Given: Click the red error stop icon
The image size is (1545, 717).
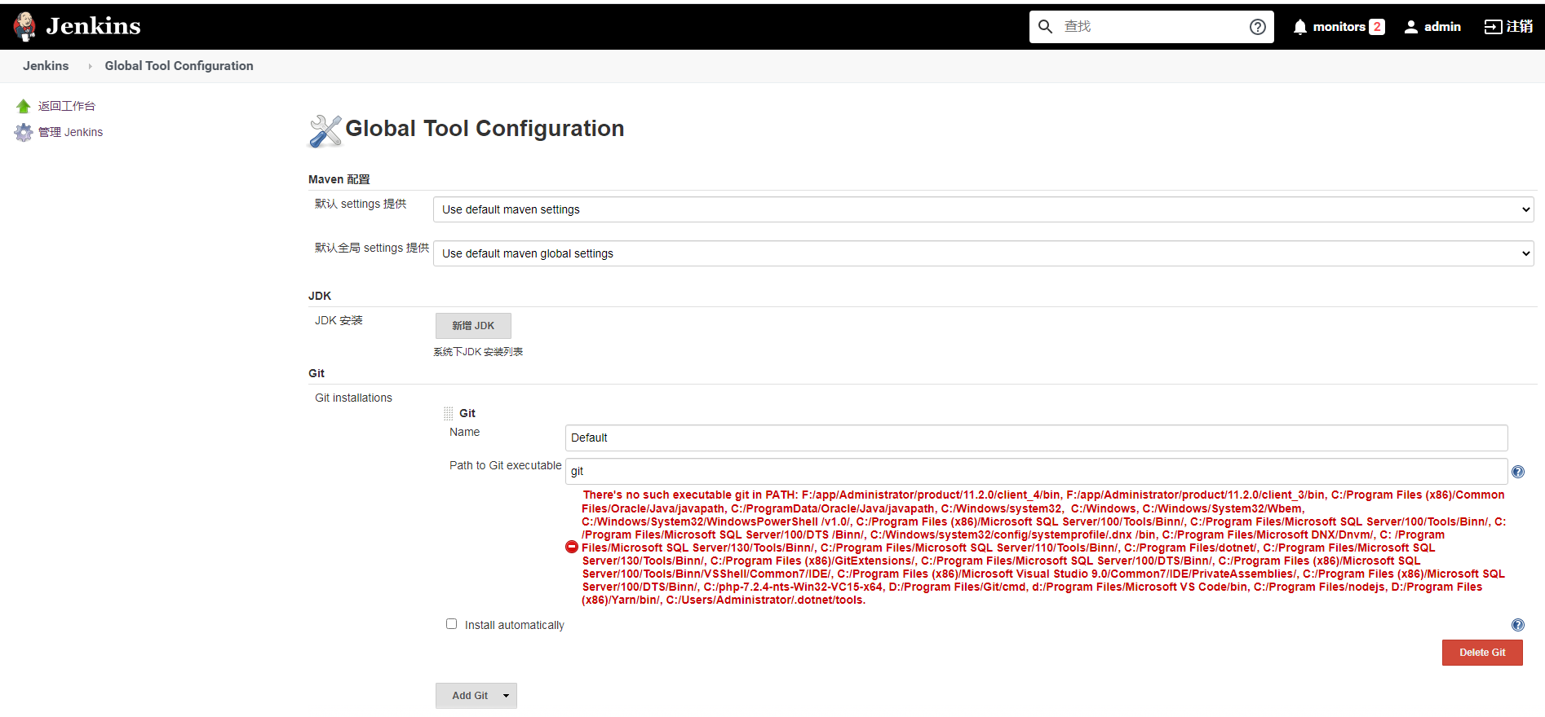Looking at the screenshot, I should click(x=572, y=547).
